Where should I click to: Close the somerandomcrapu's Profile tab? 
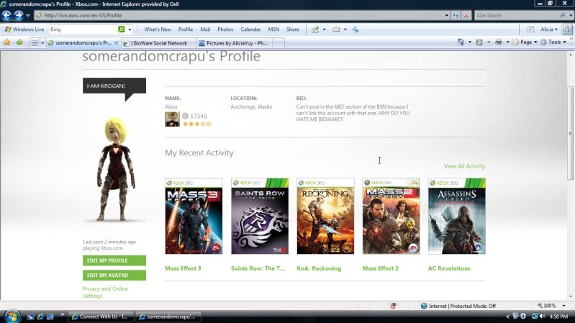click(117, 43)
